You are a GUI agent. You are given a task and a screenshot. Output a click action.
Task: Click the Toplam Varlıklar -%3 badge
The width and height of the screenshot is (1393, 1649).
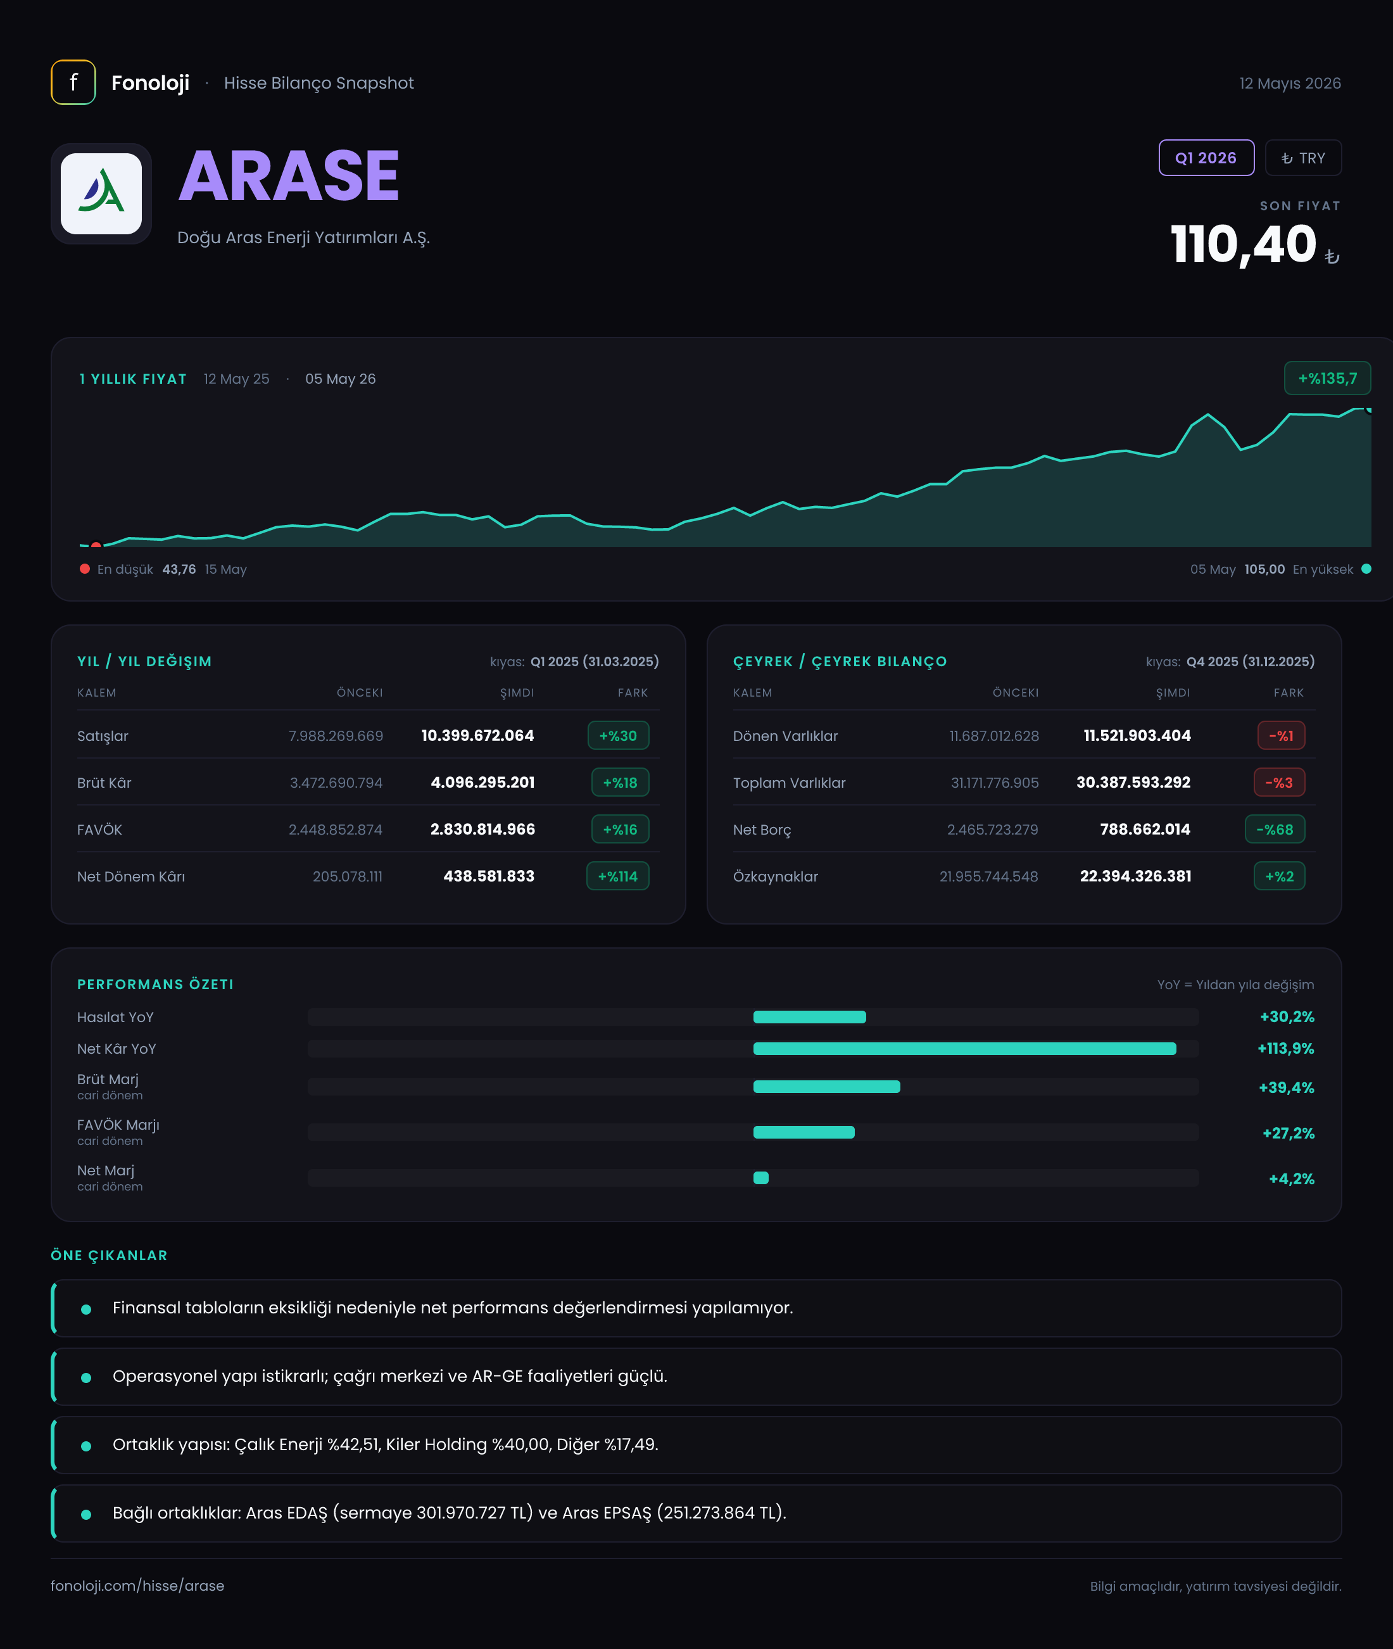click(x=1279, y=783)
